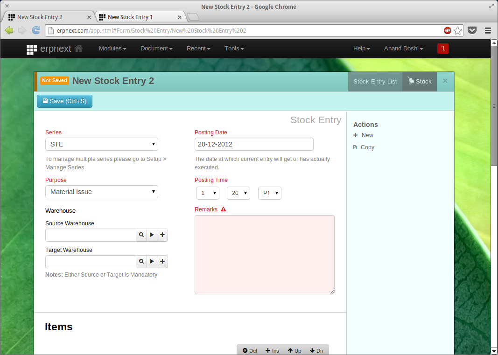Click the Del row button
The width and height of the screenshot is (498, 355).
point(250,350)
